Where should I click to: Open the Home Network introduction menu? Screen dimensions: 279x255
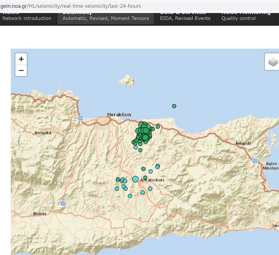click(27, 18)
